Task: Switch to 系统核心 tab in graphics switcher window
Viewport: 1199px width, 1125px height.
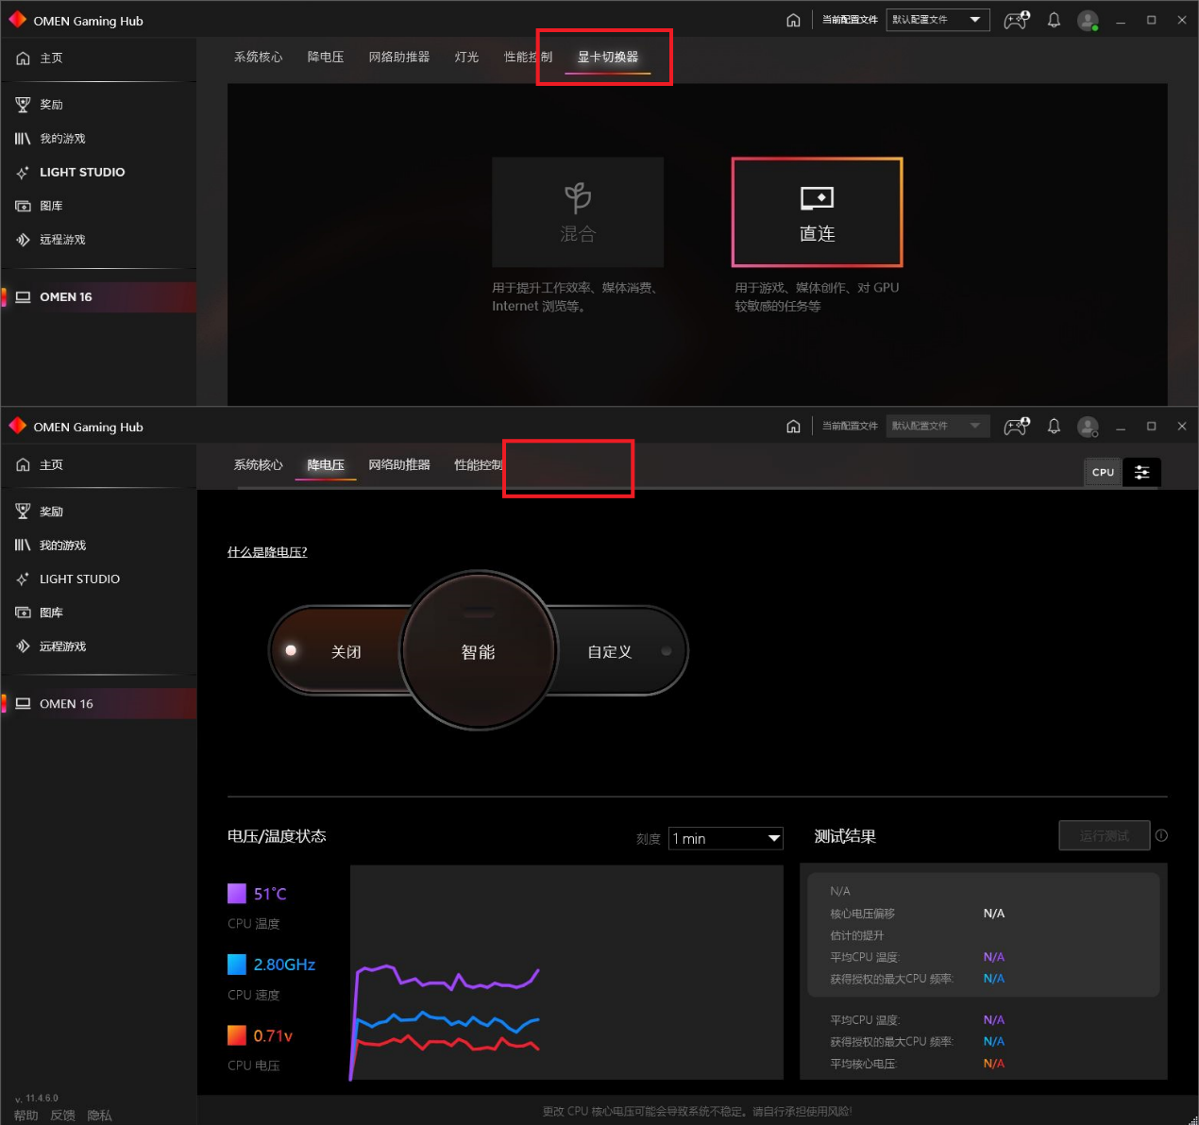Action: 259,58
